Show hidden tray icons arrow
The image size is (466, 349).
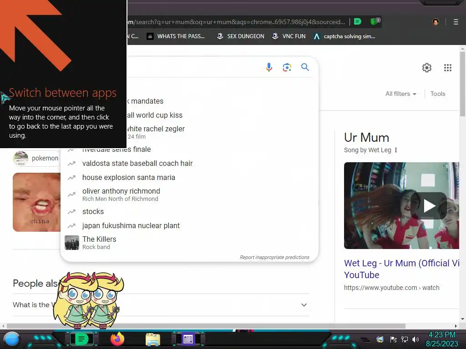[366, 340]
